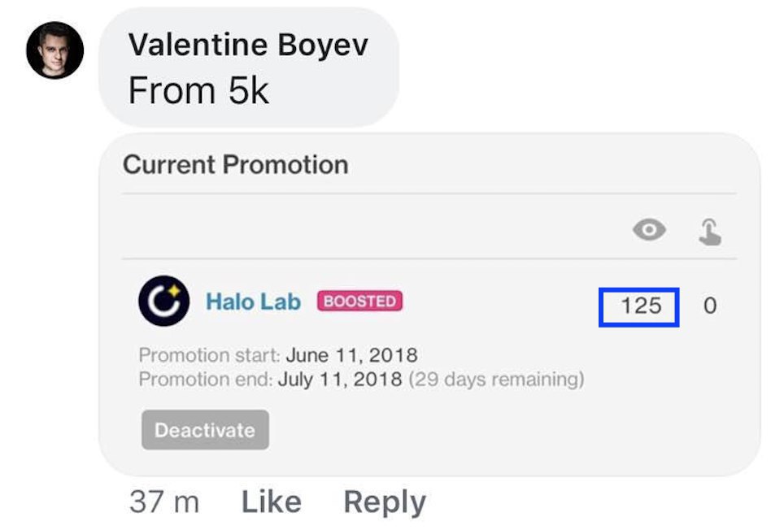Click the tap clicks icon
Image resolution: width=771 pixels, height=530 pixels.
point(710,232)
